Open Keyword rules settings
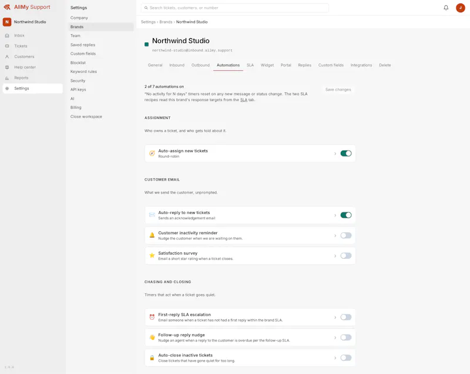This screenshot has height=374, width=470. click(x=101, y=72)
